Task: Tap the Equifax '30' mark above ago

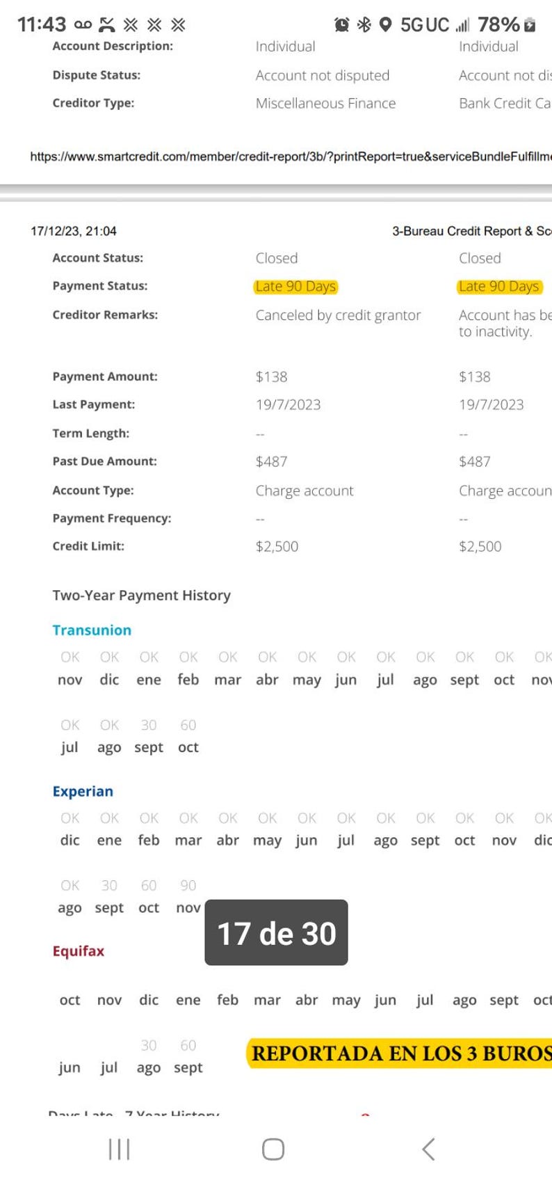Action: [149, 1045]
